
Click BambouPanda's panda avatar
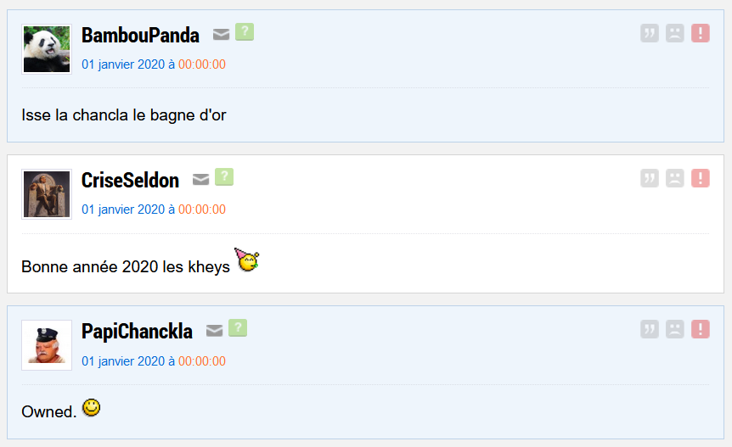tap(47, 49)
